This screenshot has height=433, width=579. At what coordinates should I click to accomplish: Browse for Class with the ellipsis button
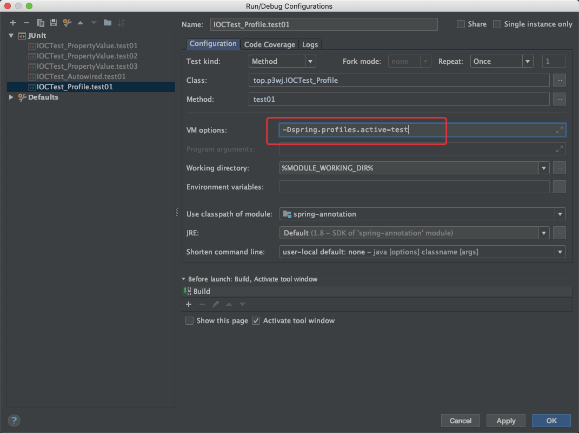560,80
